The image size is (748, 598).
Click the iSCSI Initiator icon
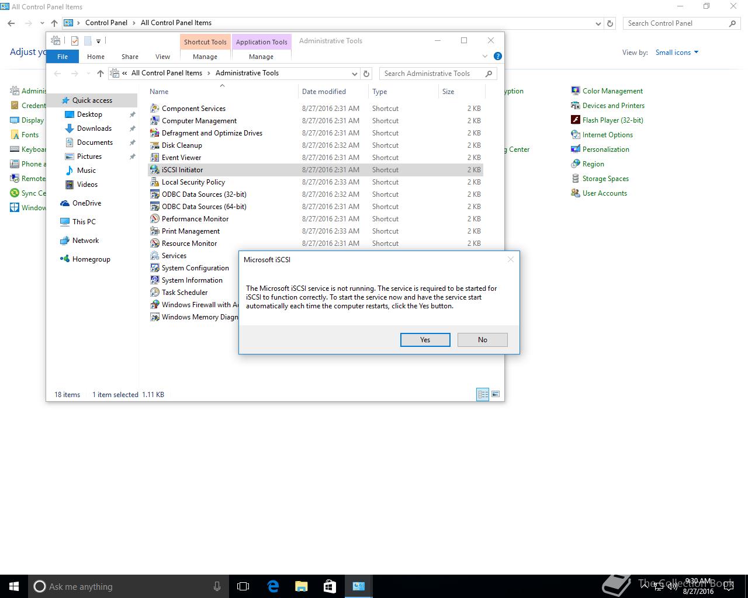pyautogui.click(x=155, y=170)
